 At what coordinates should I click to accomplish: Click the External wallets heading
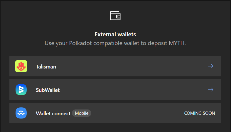[x=115, y=34]
